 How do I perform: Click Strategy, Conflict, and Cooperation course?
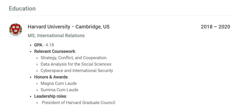tap(73, 58)
